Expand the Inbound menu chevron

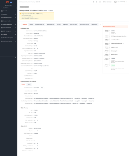tap(16, 11)
